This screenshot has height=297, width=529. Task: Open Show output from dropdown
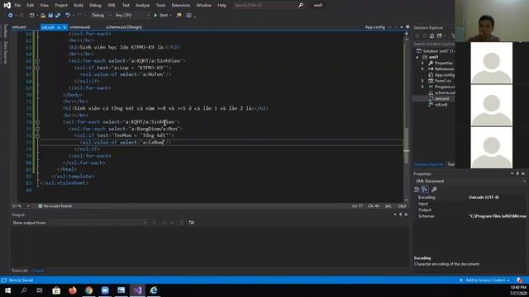pyautogui.click(x=98, y=222)
